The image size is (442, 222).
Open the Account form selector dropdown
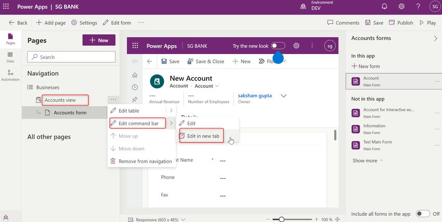[x=206, y=86]
